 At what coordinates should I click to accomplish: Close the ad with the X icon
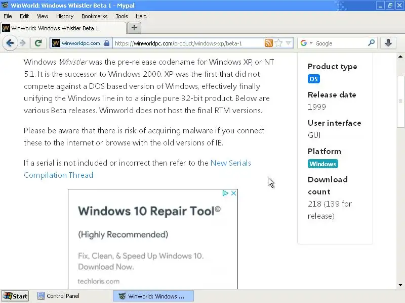[233, 193]
